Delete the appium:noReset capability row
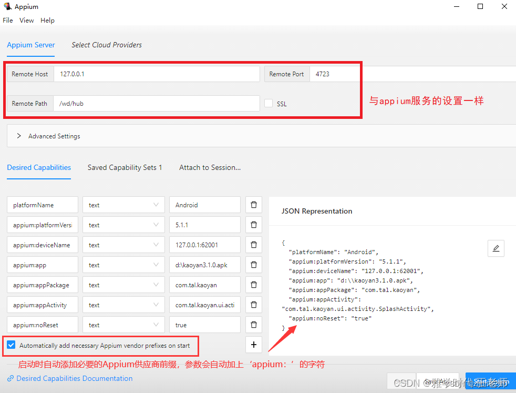 click(x=254, y=325)
